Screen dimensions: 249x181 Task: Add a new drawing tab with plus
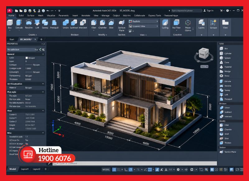41,39
